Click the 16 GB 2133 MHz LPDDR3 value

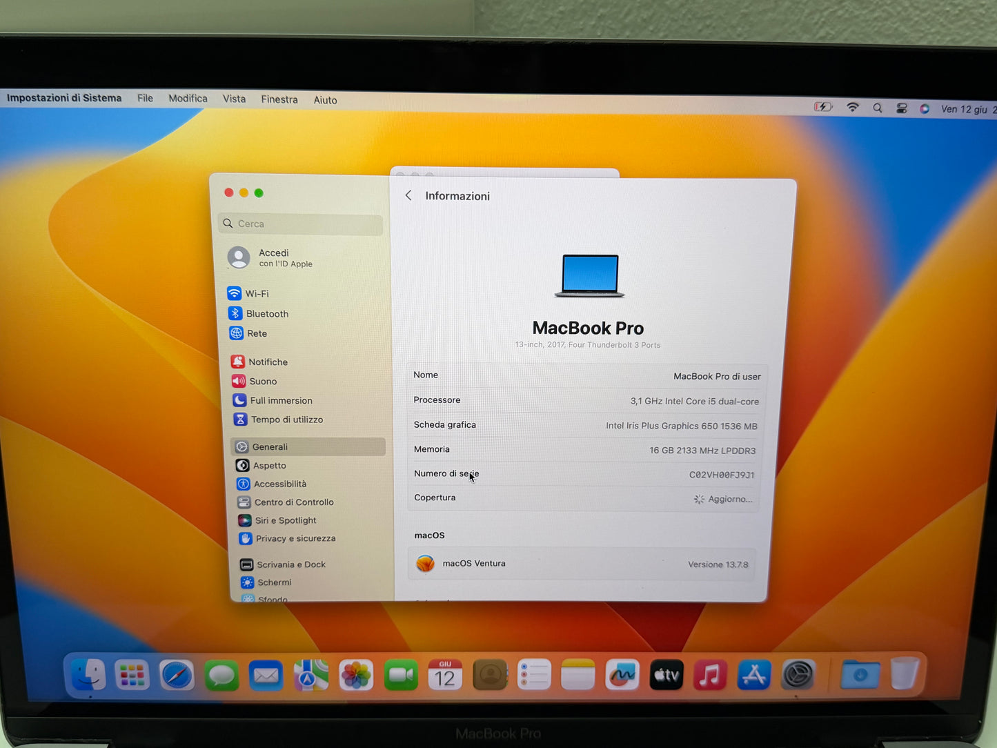tap(702, 451)
